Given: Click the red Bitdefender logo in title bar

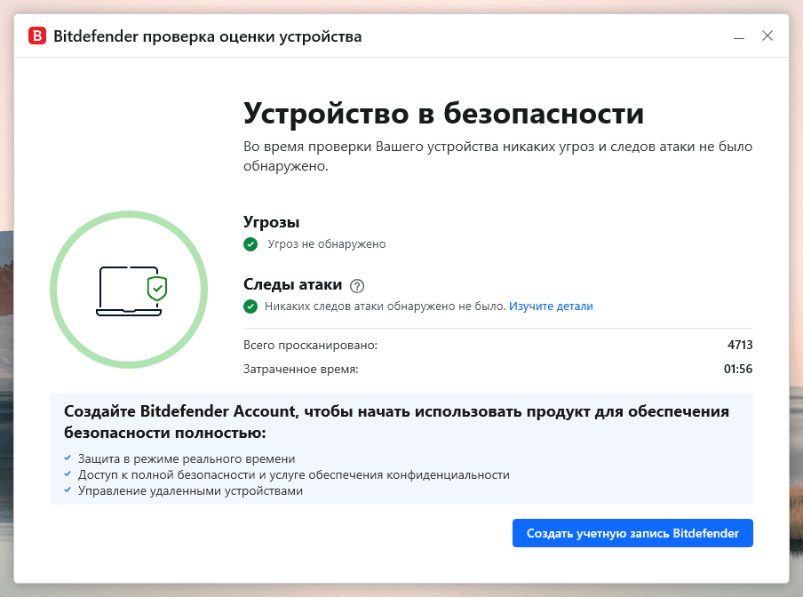Looking at the screenshot, I should pyautogui.click(x=37, y=36).
